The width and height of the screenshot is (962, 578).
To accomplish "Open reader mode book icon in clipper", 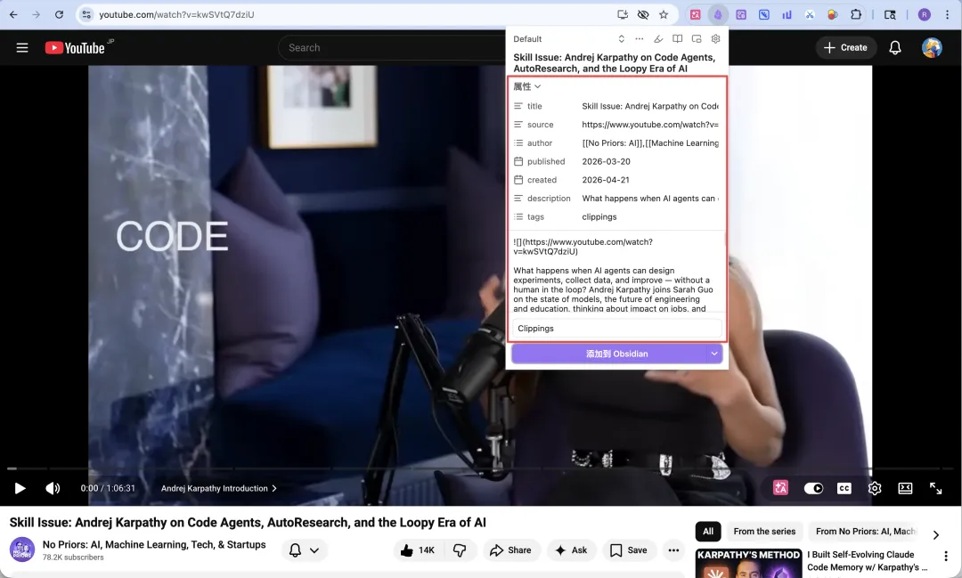I will [677, 39].
